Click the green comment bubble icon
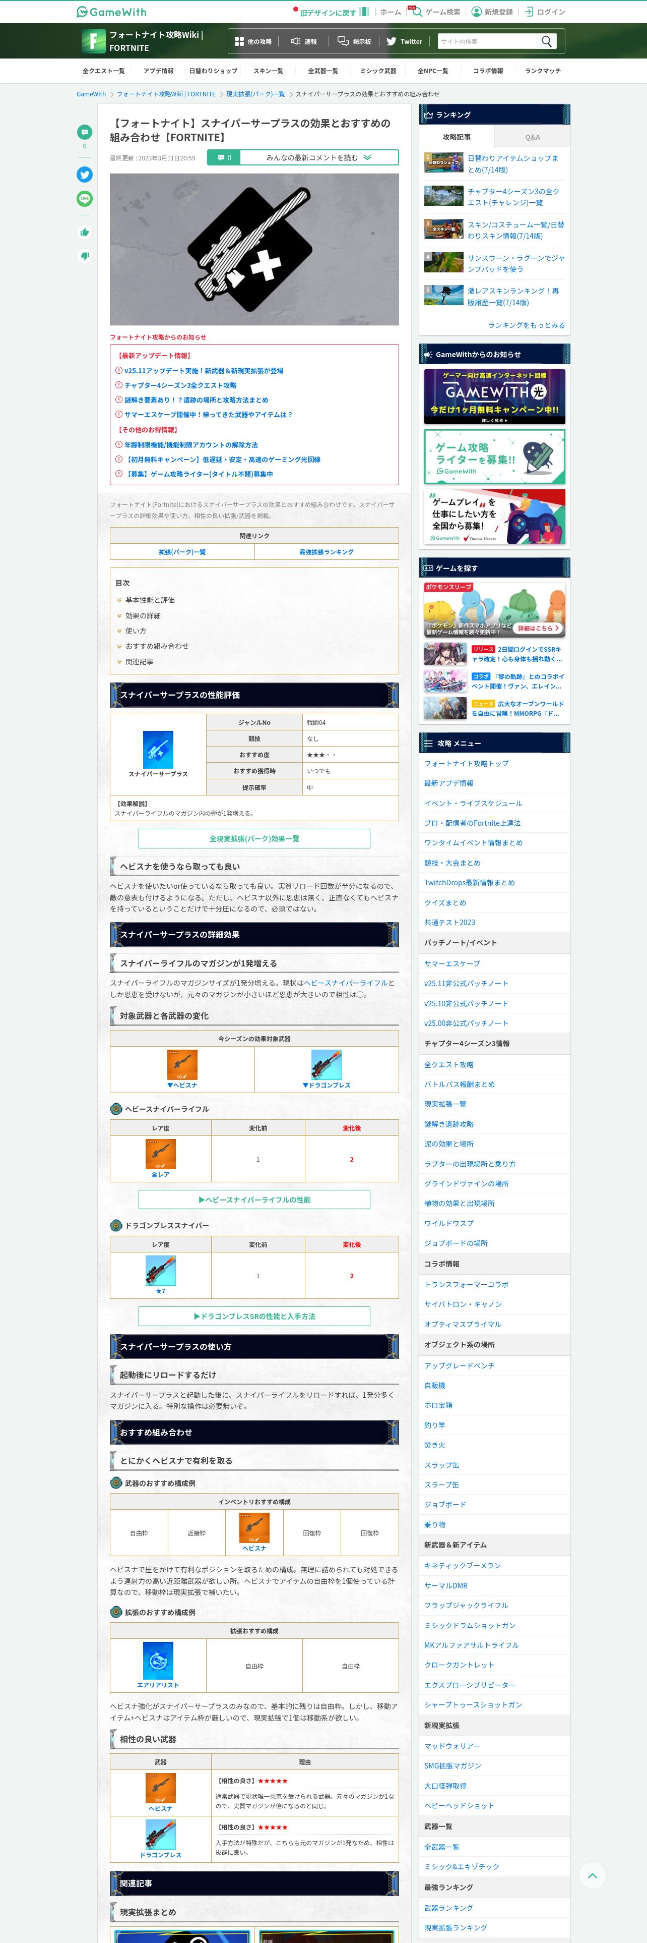 tap(84, 132)
